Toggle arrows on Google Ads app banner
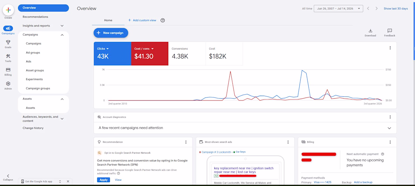The image size is (415, 186). click(x=60, y=181)
